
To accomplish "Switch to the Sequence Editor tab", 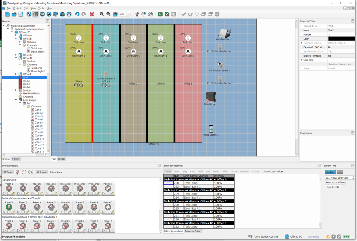I will (x=193, y=231).
